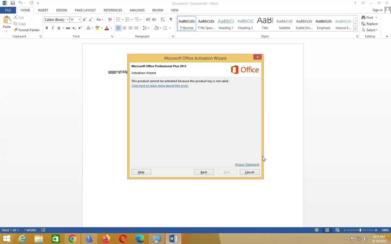Click Sign in at top right
Viewport: 391px width, 244px height.
click(377, 10)
